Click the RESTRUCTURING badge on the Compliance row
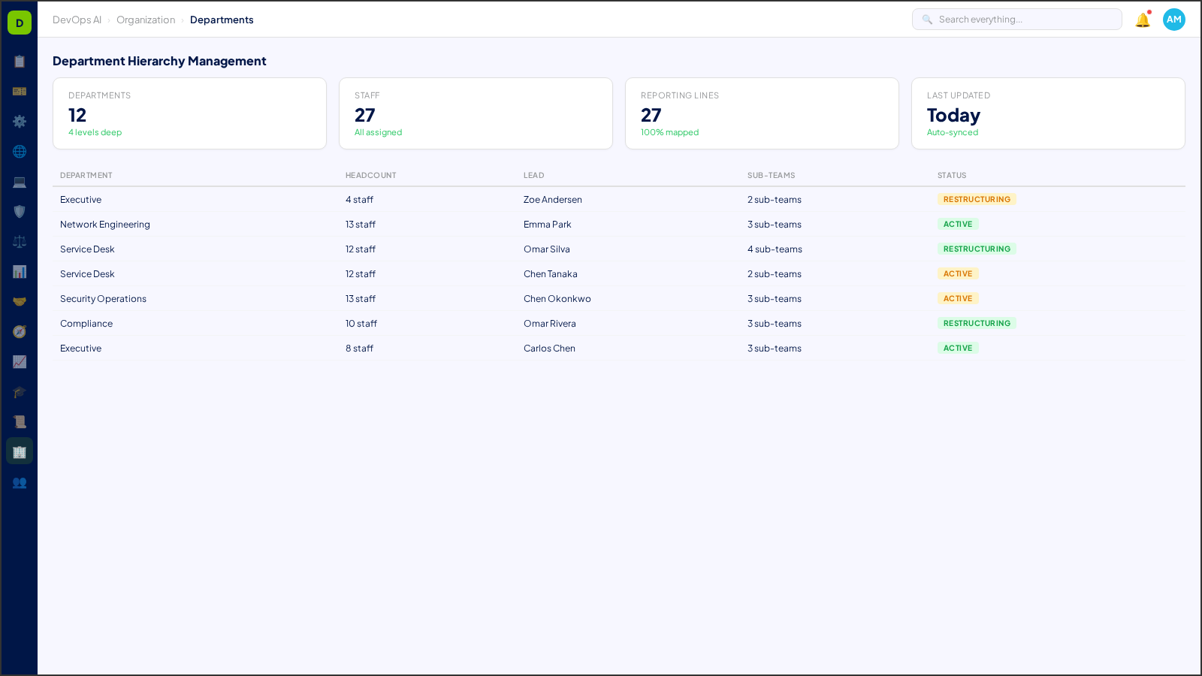Viewport: 1202px width, 676px height. [x=977, y=323]
